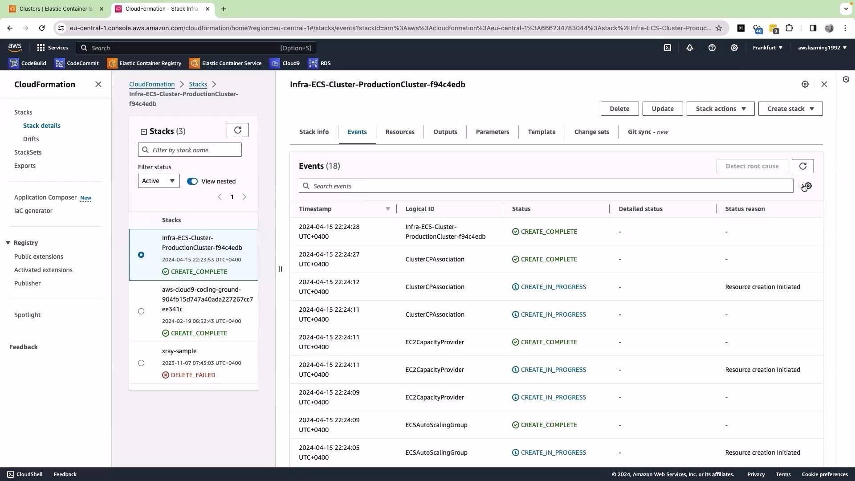Open stack detail settings gear
Image resolution: width=855 pixels, height=481 pixels.
click(x=805, y=84)
